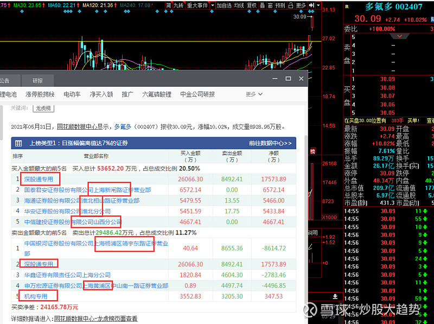
Task: Open 华安证券 淮北分公司 link
Action: 67,211
